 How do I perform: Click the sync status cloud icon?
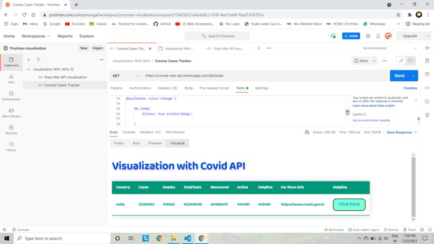[333, 36]
